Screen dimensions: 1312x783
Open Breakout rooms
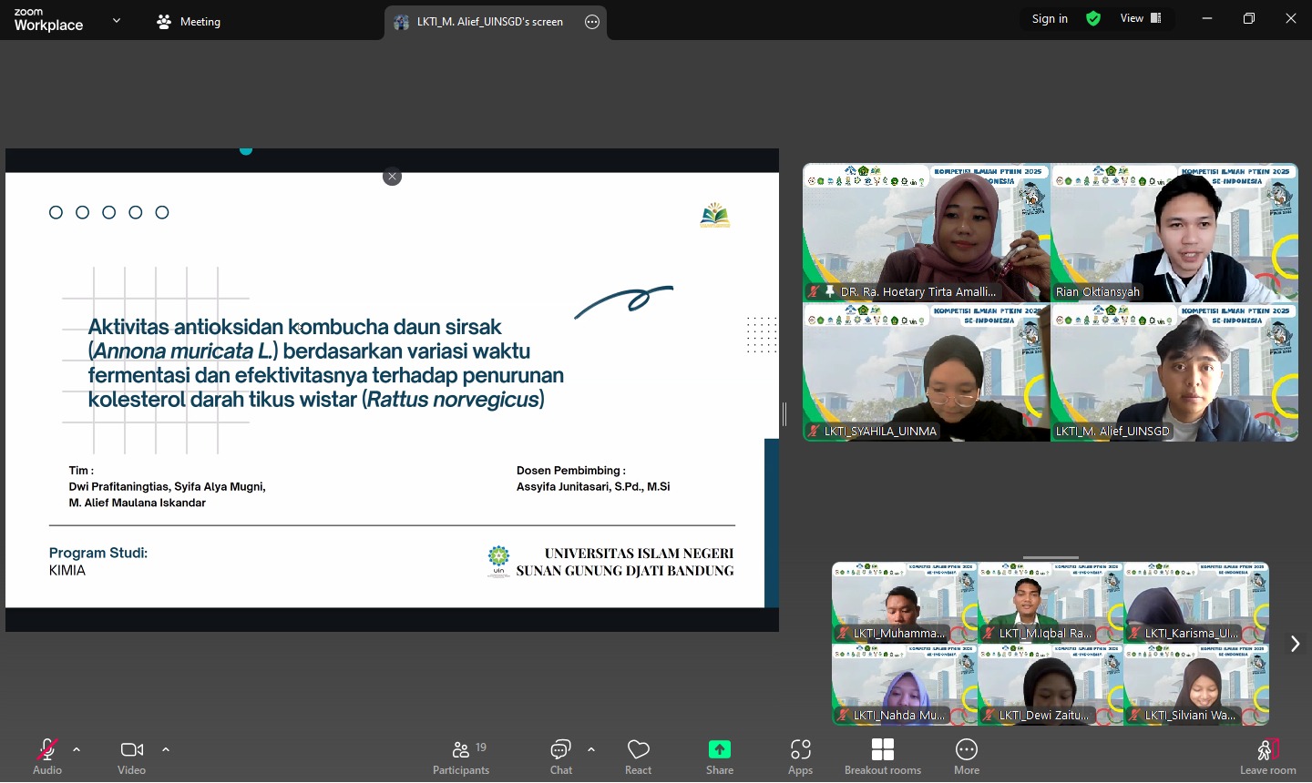(x=882, y=755)
